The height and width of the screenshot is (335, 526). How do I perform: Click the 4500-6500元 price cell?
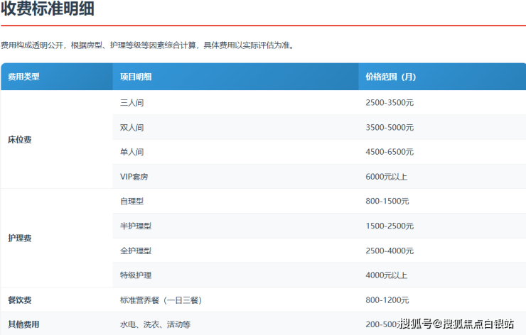[x=390, y=152]
